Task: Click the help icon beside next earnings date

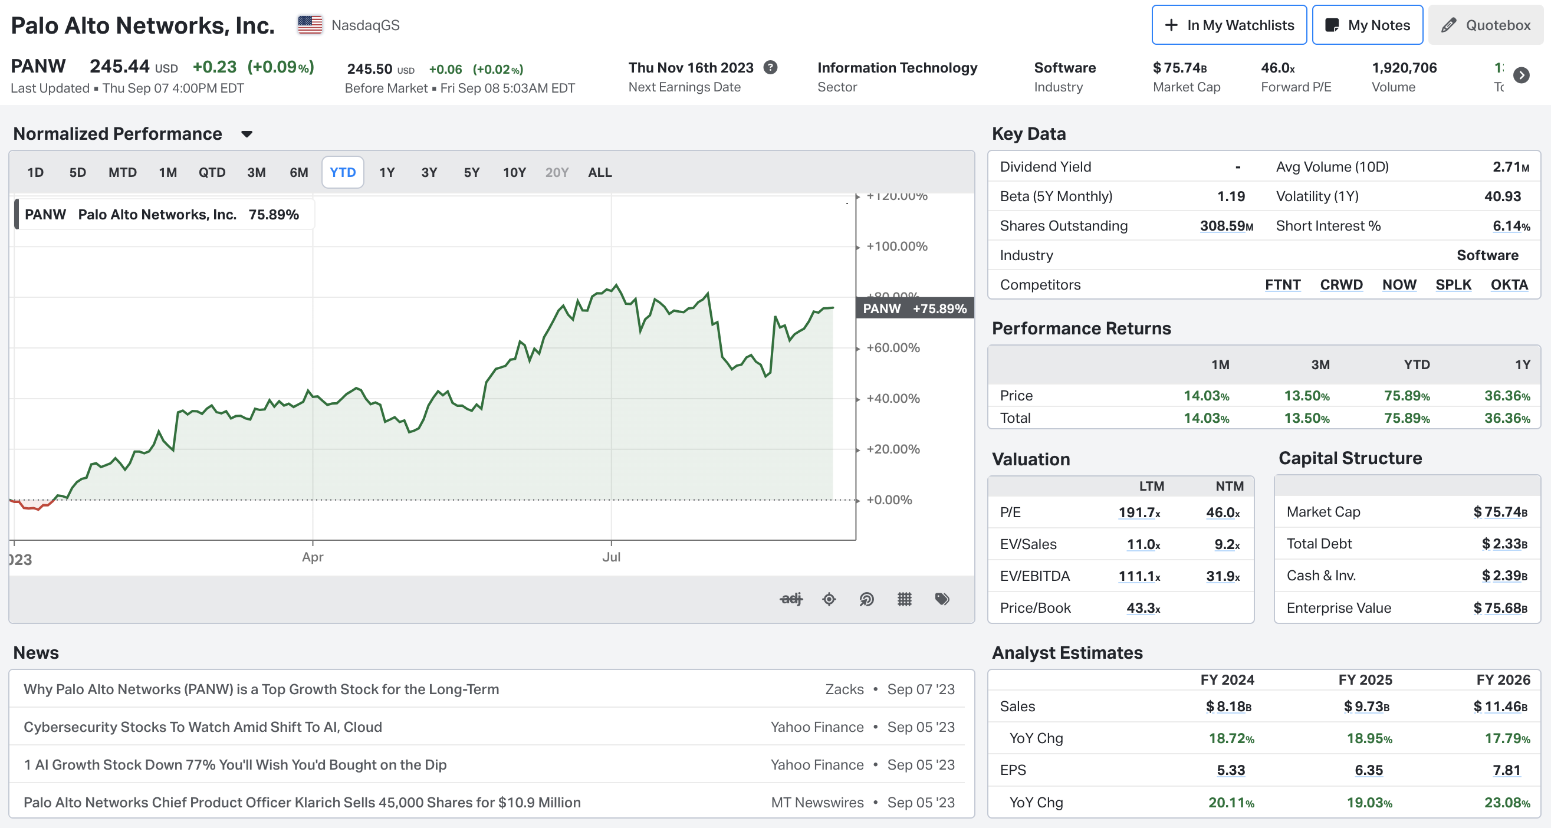Action: pos(770,67)
